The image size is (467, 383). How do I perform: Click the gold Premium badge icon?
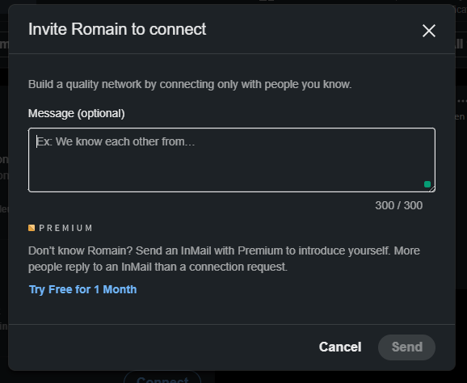32,228
